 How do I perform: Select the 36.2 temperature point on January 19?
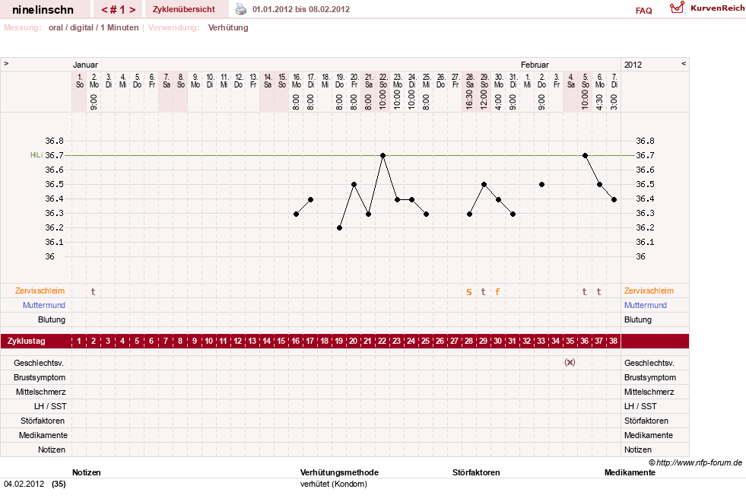[x=340, y=228]
